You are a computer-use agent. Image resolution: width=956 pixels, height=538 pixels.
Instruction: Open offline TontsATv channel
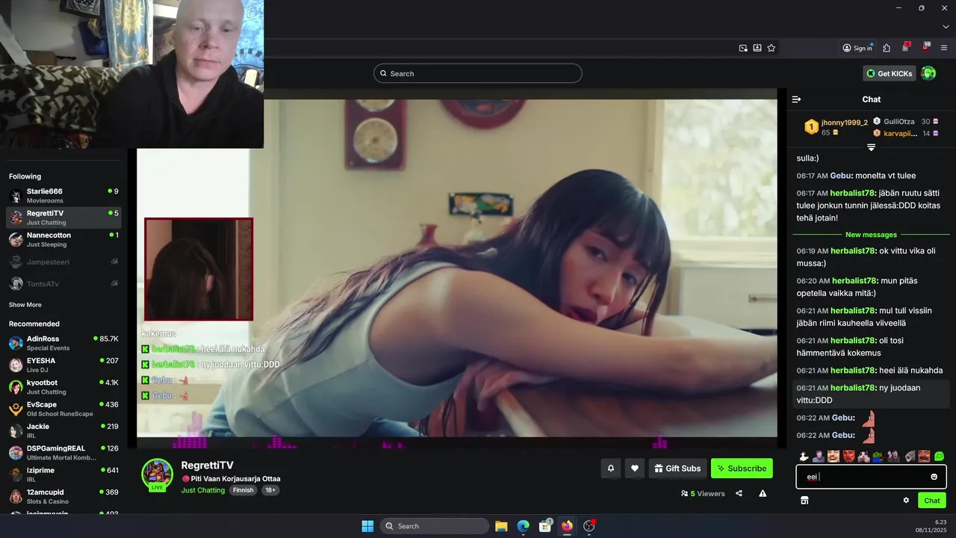pyautogui.click(x=63, y=284)
